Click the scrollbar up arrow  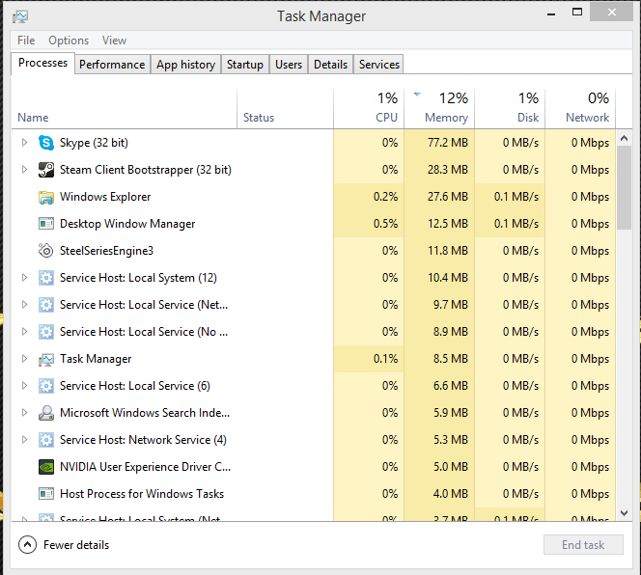[x=624, y=138]
